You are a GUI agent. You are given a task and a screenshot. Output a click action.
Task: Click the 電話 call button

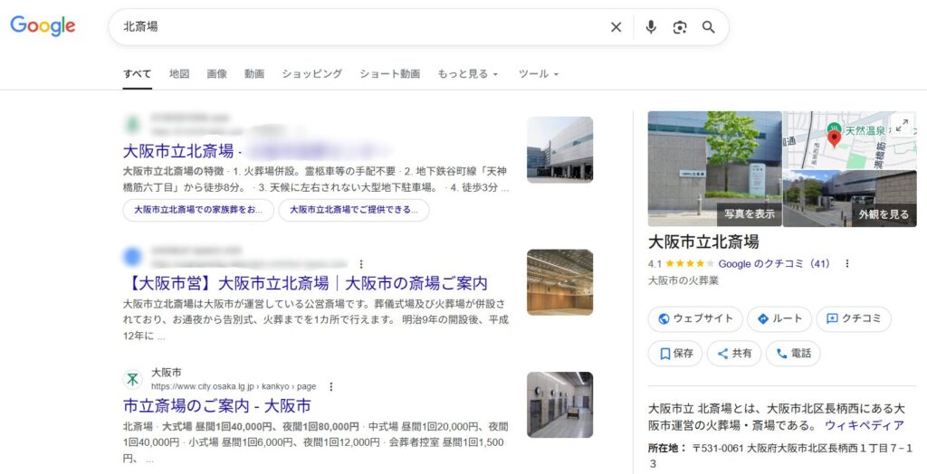click(793, 354)
